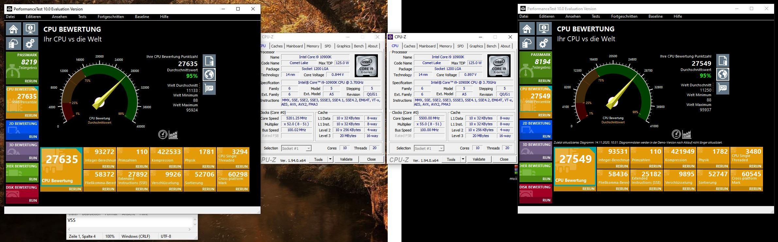The image size is (778, 242).
Task: Click Close button in right CPU-Z
Action: point(504,159)
